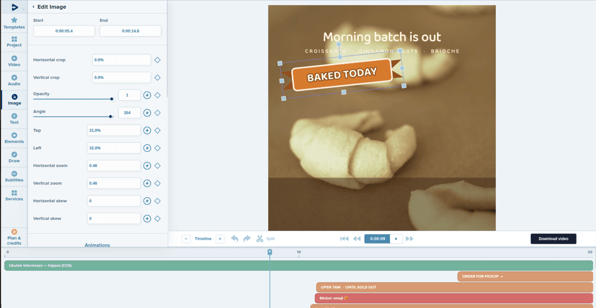The height and width of the screenshot is (308, 596).
Task: Click the Download video button
Action: [x=553, y=239]
